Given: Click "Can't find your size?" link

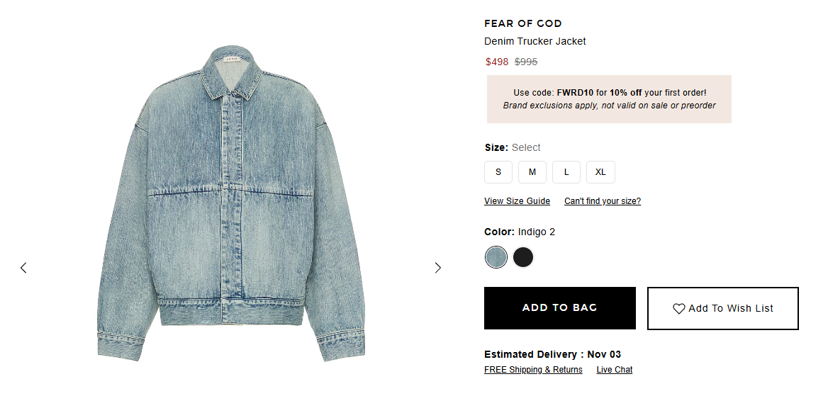Looking at the screenshot, I should coord(603,201).
